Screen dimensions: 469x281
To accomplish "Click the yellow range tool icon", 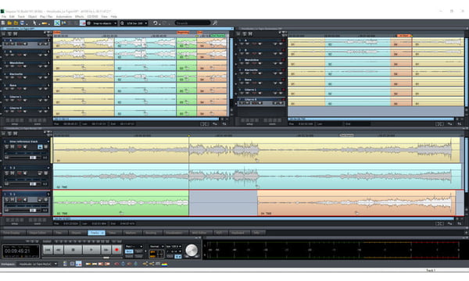I will click(x=45, y=23).
